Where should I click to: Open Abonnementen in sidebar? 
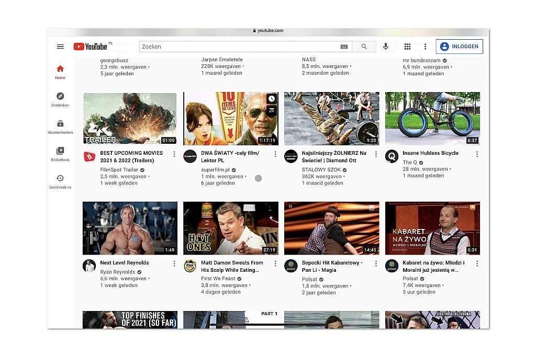60,126
